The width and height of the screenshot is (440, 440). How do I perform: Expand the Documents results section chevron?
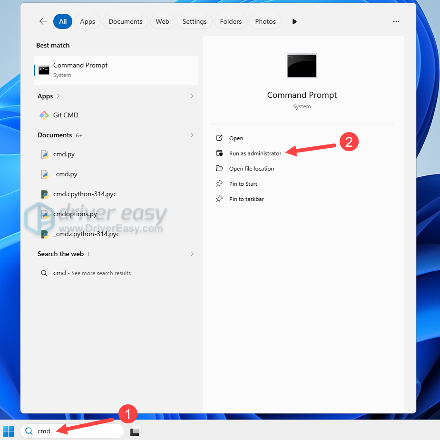tap(192, 135)
